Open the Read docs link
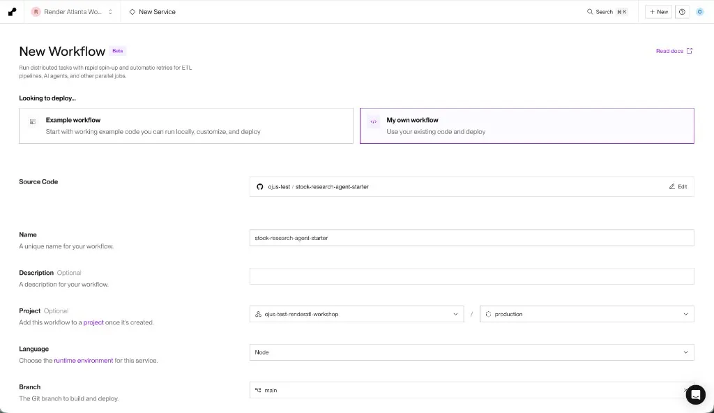This screenshot has height=413, width=714. [674, 51]
